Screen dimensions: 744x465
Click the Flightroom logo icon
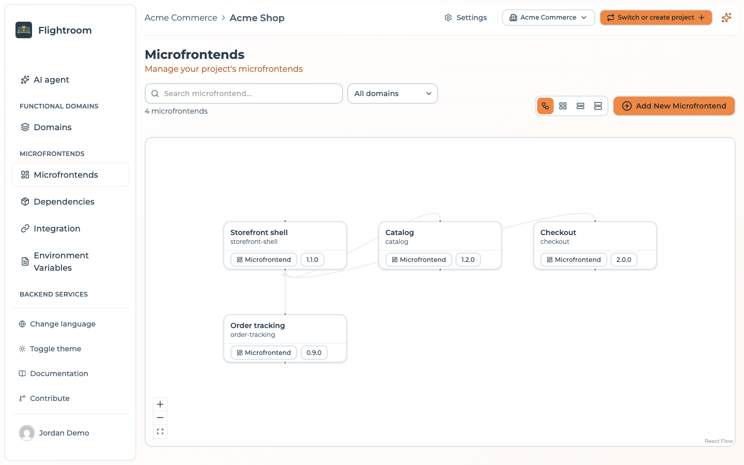coord(24,30)
